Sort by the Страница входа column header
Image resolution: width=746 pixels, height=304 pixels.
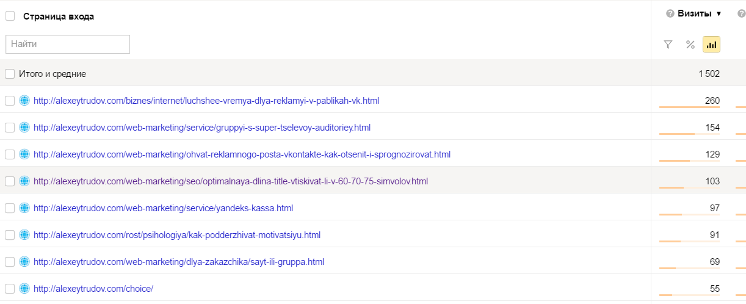click(x=59, y=16)
